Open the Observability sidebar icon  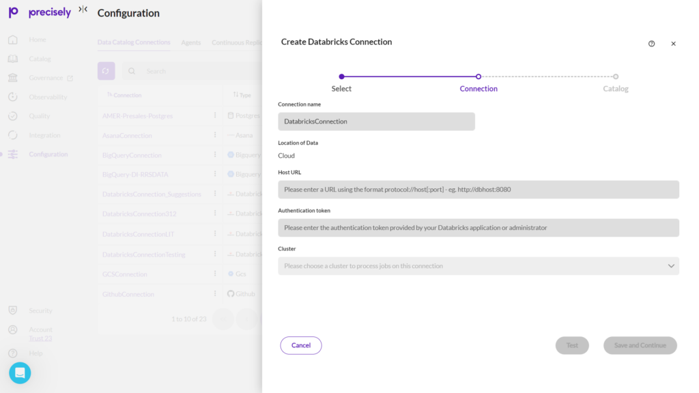coord(13,97)
